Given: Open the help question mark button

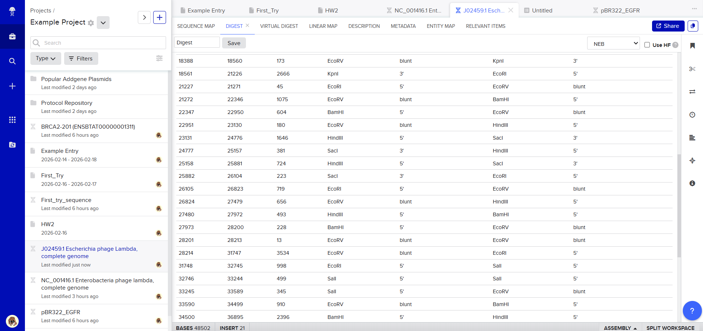Looking at the screenshot, I should pyautogui.click(x=692, y=311).
